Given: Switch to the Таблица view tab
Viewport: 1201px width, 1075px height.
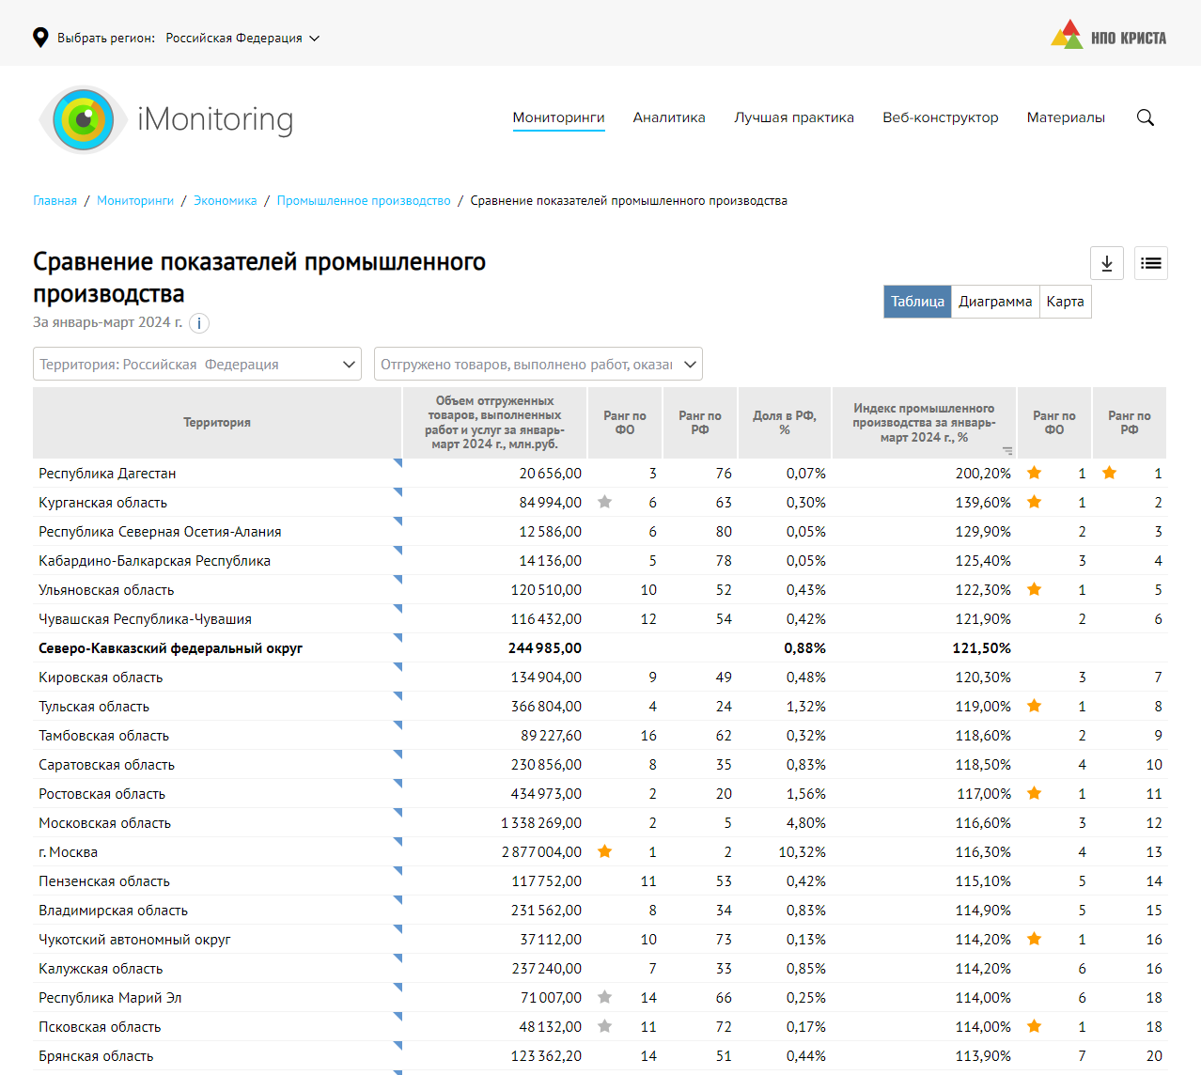Looking at the screenshot, I should 917,302.
